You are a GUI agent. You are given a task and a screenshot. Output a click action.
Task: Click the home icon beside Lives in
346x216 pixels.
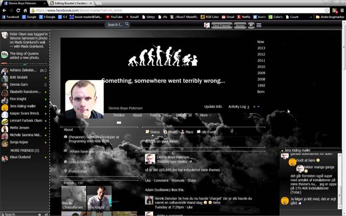(x=65, y=161)
